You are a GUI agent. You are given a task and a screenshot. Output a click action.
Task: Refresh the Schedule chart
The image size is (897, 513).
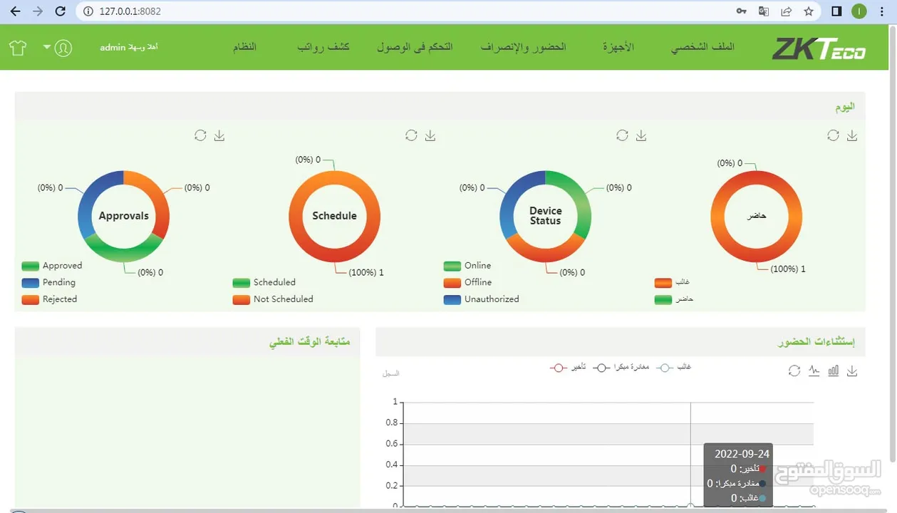tap(411, 135)
